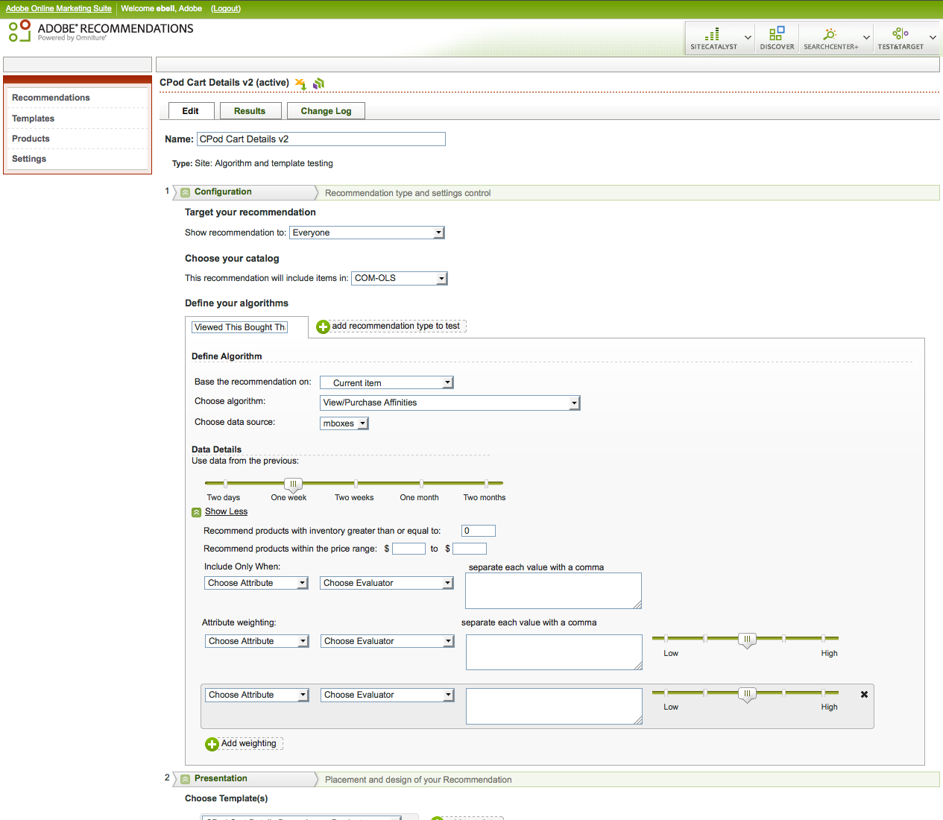Open the COM-OLS catalog dropdown
943x820 pixels.
400,278
